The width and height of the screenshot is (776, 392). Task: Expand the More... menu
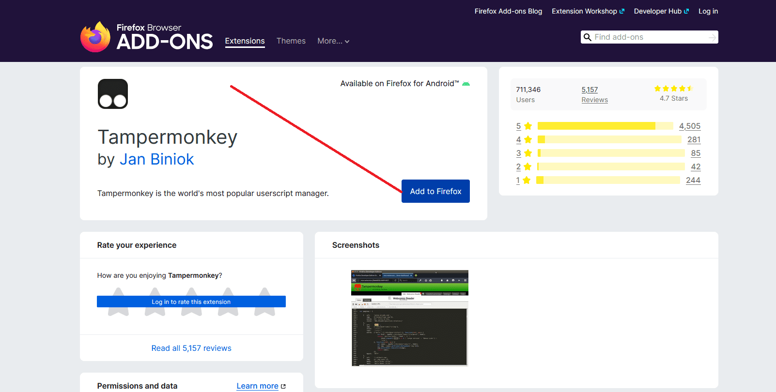pyautogui.click(x=333, y=41)
